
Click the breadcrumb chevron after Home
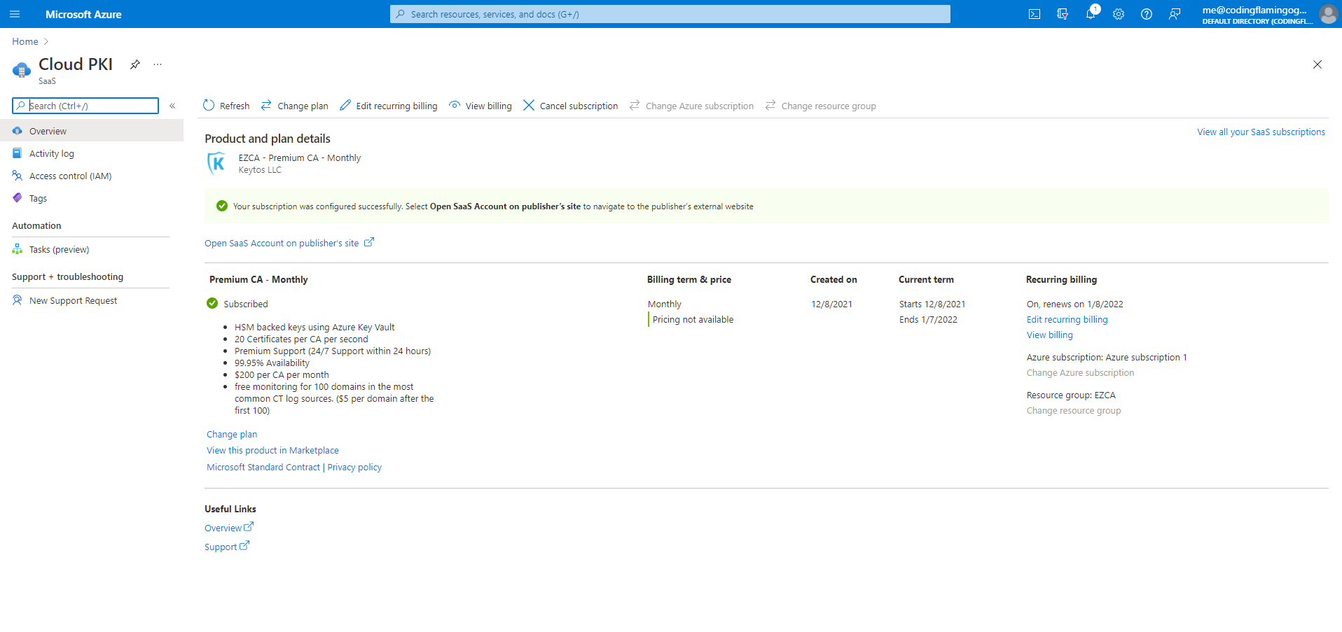coord(46,41)
